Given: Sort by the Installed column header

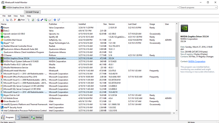Looking at the screenshot, I should 87,24.
